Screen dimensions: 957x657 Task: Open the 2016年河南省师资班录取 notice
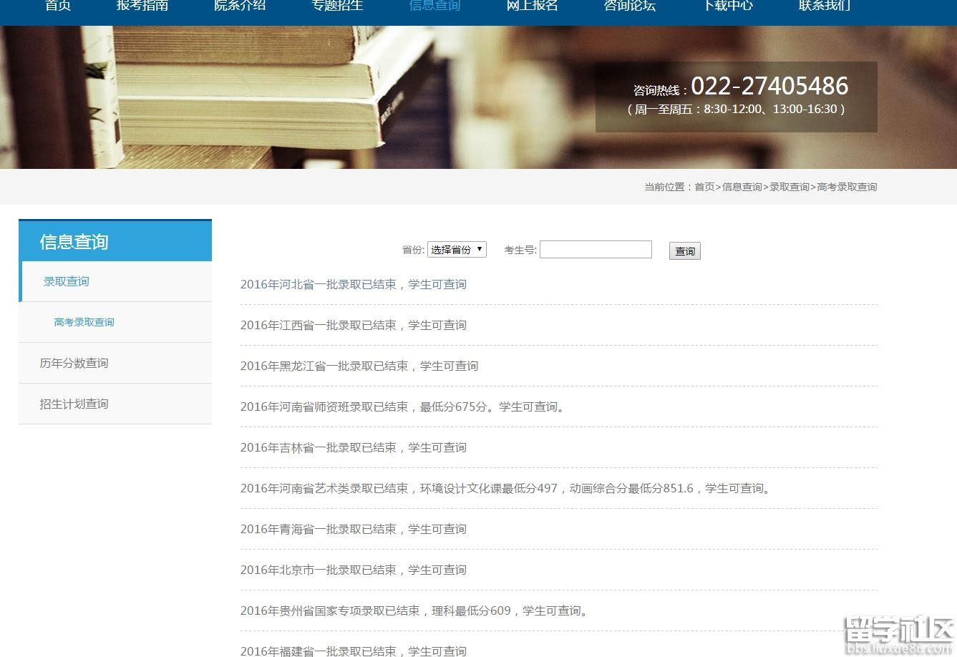tap(403, 407)
